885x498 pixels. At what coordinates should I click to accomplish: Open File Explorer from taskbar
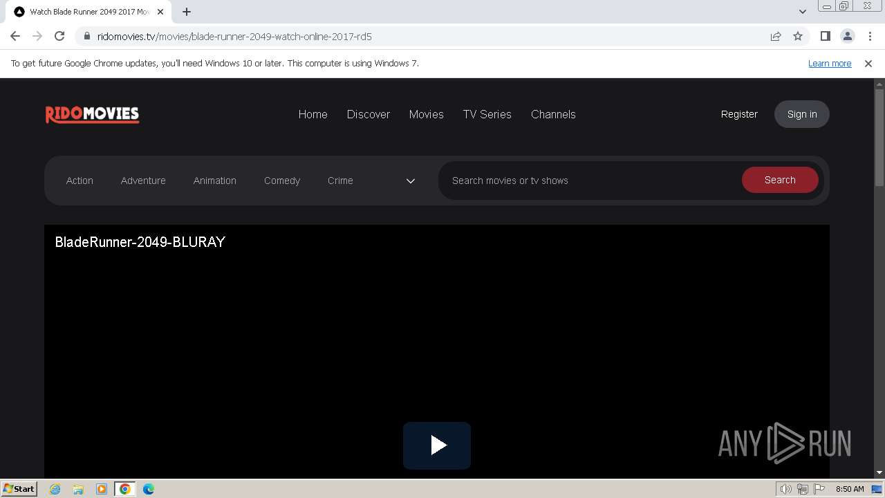tap(78, 489)
